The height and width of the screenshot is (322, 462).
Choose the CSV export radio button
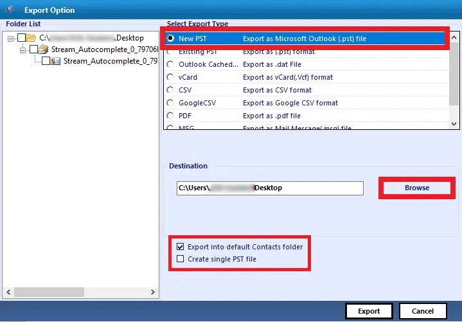170,90
